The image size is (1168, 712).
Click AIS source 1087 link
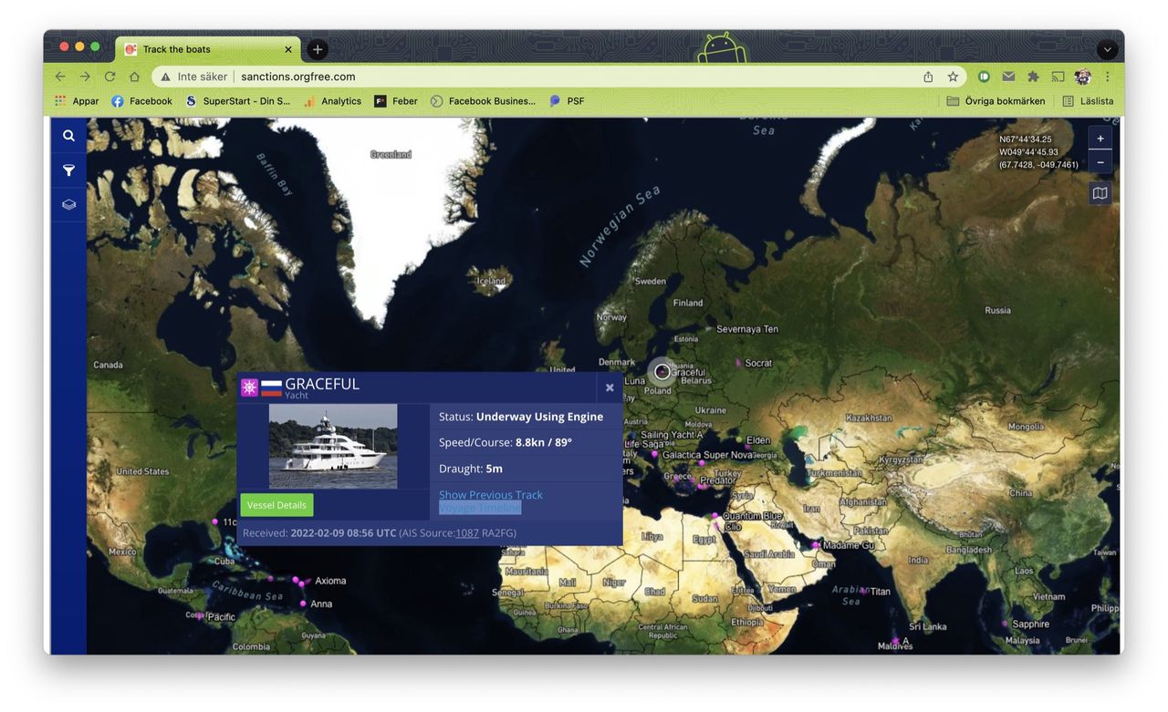(467, 533)
